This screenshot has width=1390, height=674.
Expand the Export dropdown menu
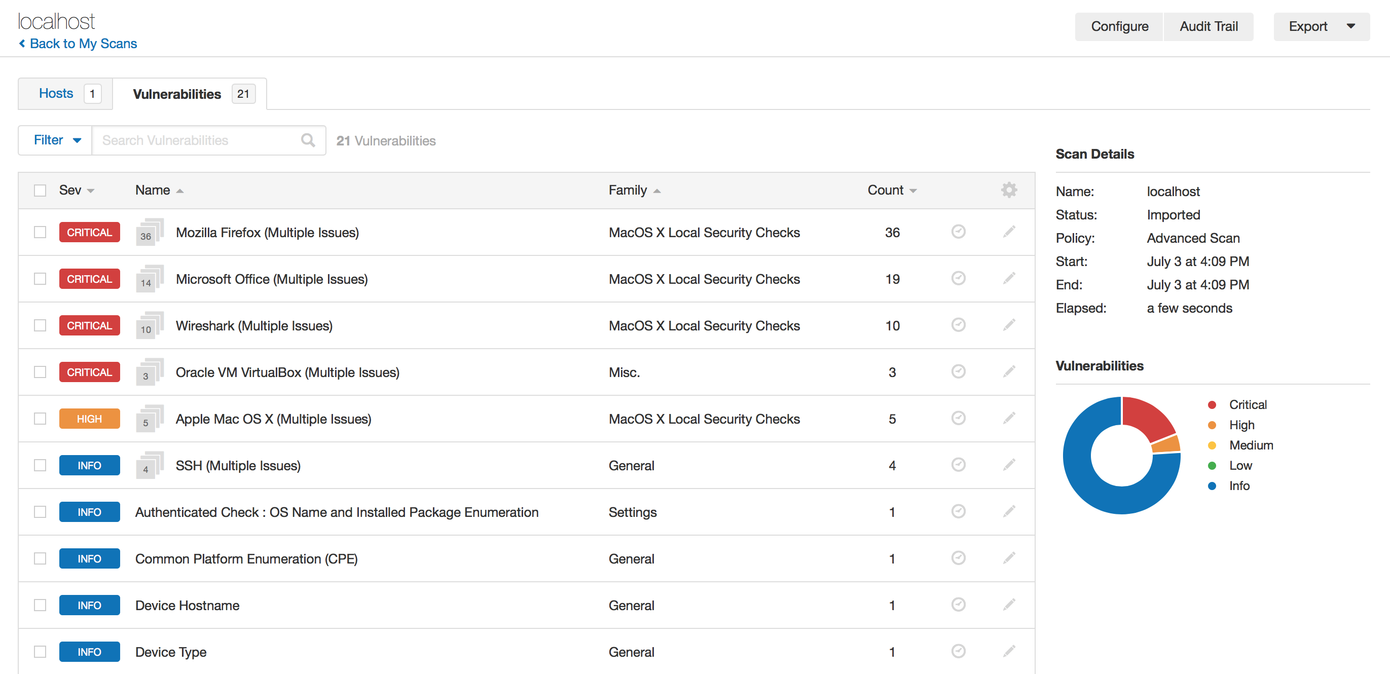pos(1321,26)
